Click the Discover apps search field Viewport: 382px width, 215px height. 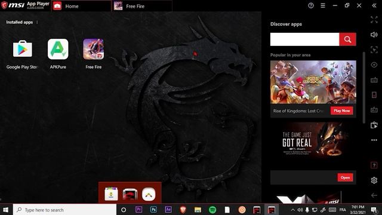304,39
